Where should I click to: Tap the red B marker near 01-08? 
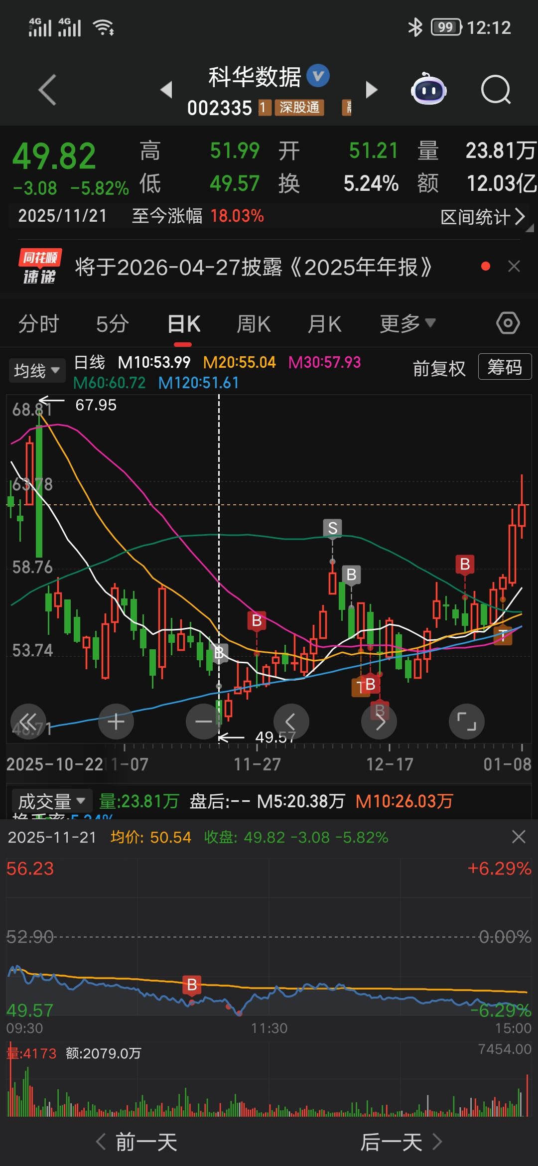tap(465, 565)
